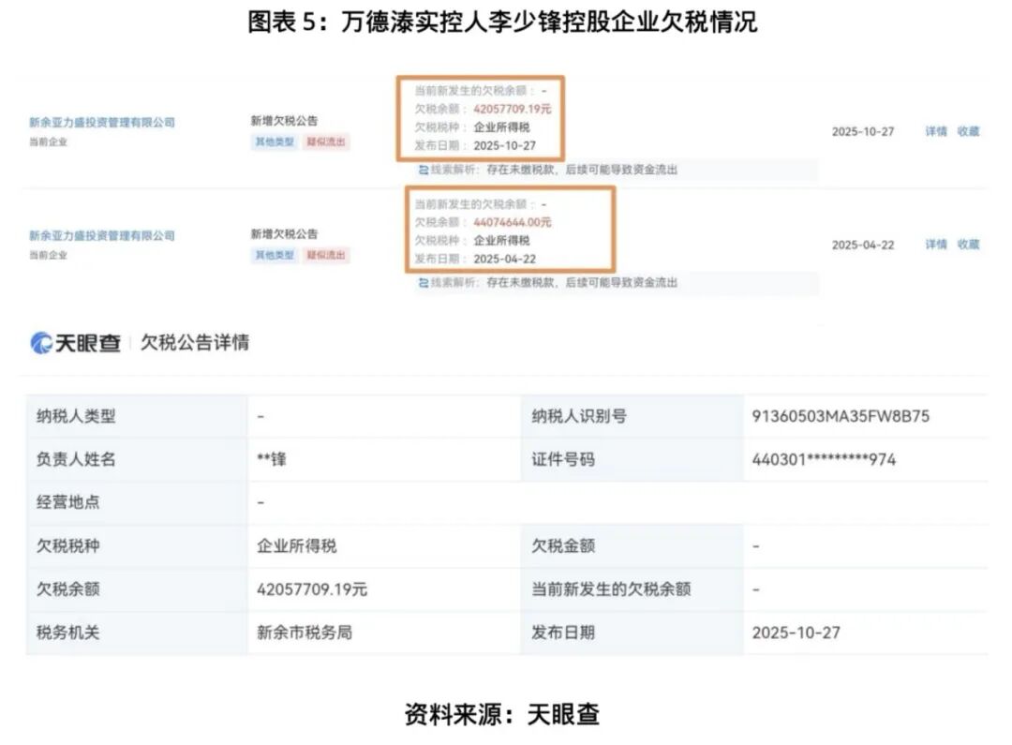Expand the highlighted 欠税余额 42057709.19元 box
This screenshot has height=745, width=1012.
483,117
